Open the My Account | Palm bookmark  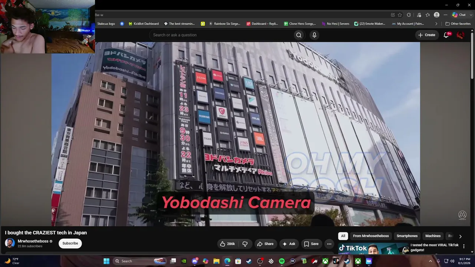408,24
